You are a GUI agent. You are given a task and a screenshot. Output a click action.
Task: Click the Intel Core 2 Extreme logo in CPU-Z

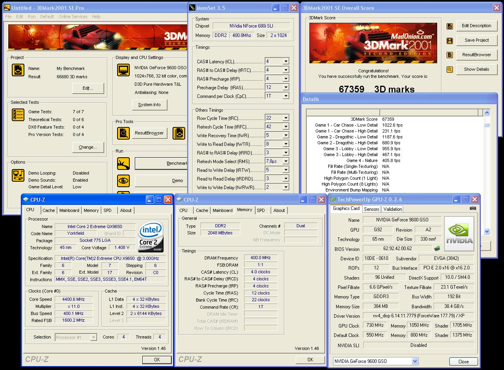coord(151,237)
